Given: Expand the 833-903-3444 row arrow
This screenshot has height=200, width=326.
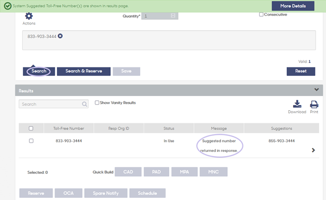Looking at the screenshot, I should (313, 150).
